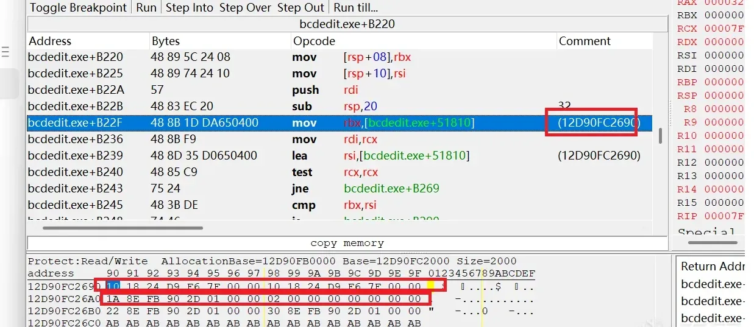Click the 0123456789ABCDEF ASCII header
The height and width of the screenshot is (327, 754).
[482, 273]
